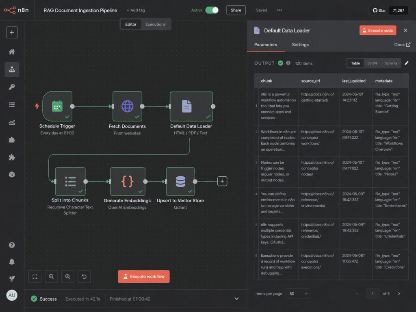The height and width of the screenshot is (312, 416).
Task: Open the notifications bell icon
Action: [x=12, y=262]
